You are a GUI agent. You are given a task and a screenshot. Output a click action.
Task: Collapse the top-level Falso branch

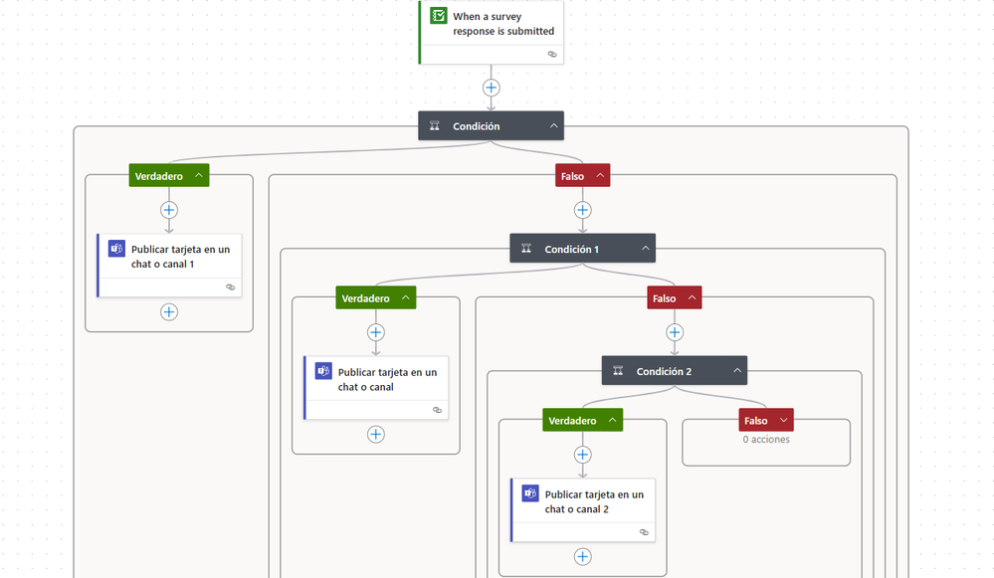pos(600,176)
